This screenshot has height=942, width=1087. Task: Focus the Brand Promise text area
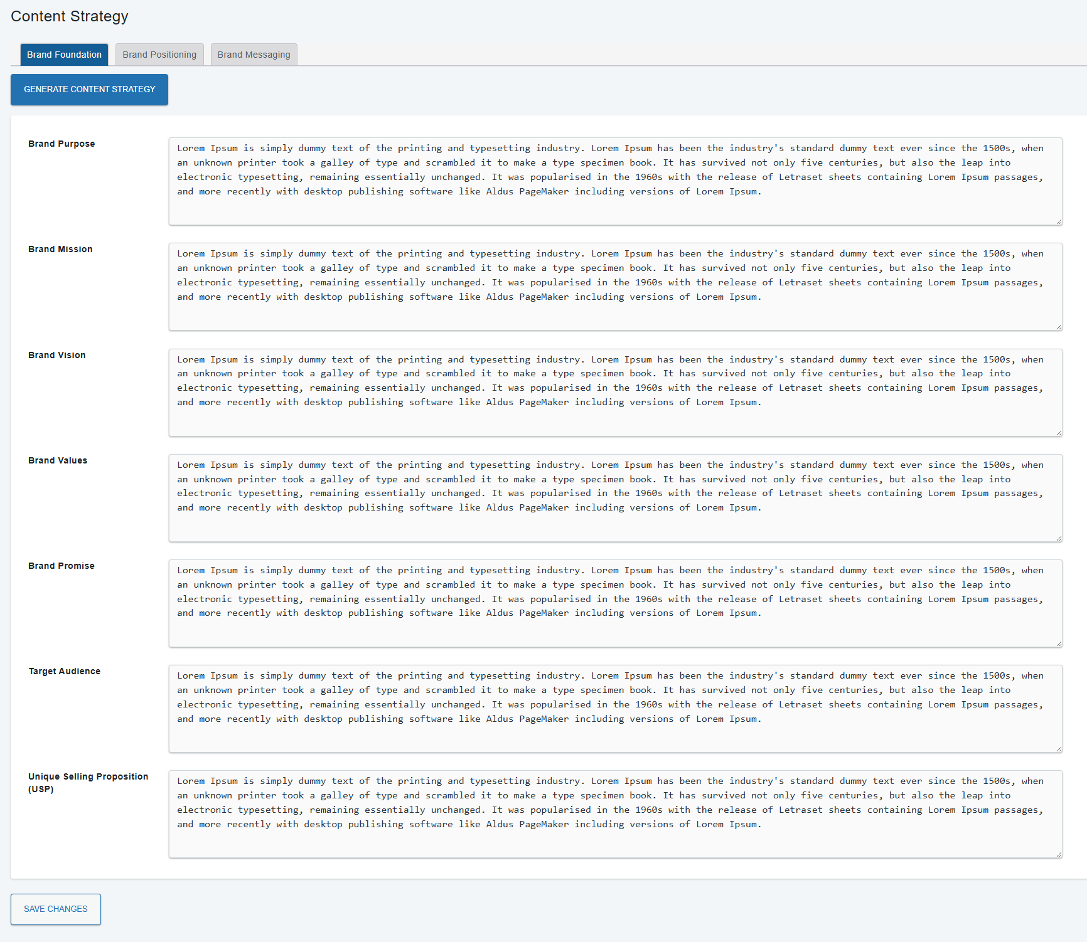(x=616, y=603)
